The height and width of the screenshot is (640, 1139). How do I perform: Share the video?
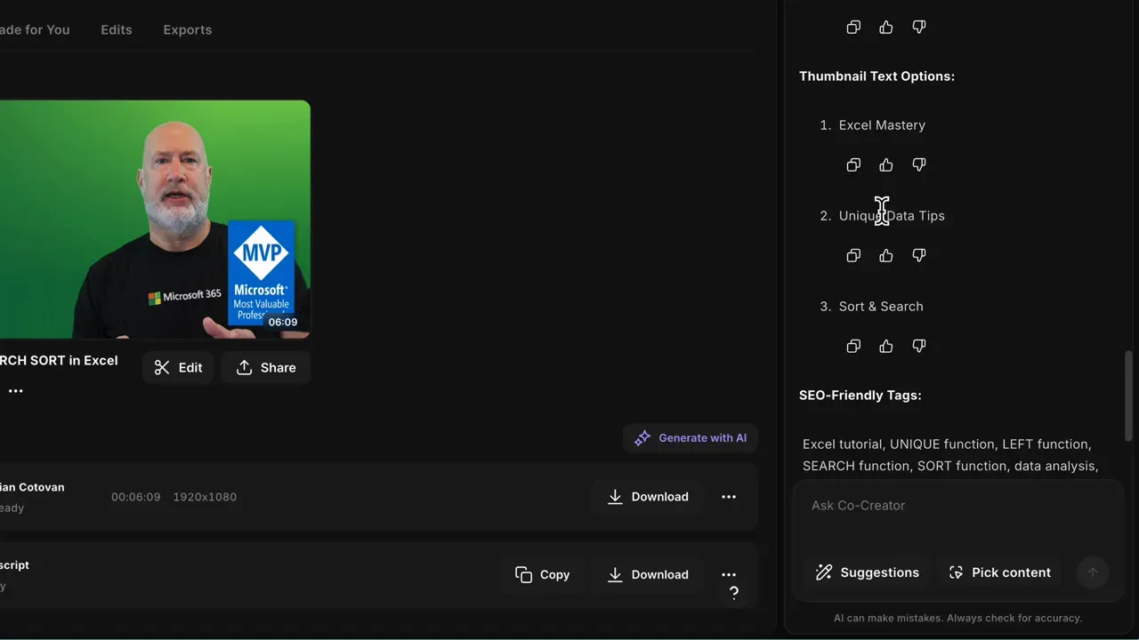[x=265, y=368]
